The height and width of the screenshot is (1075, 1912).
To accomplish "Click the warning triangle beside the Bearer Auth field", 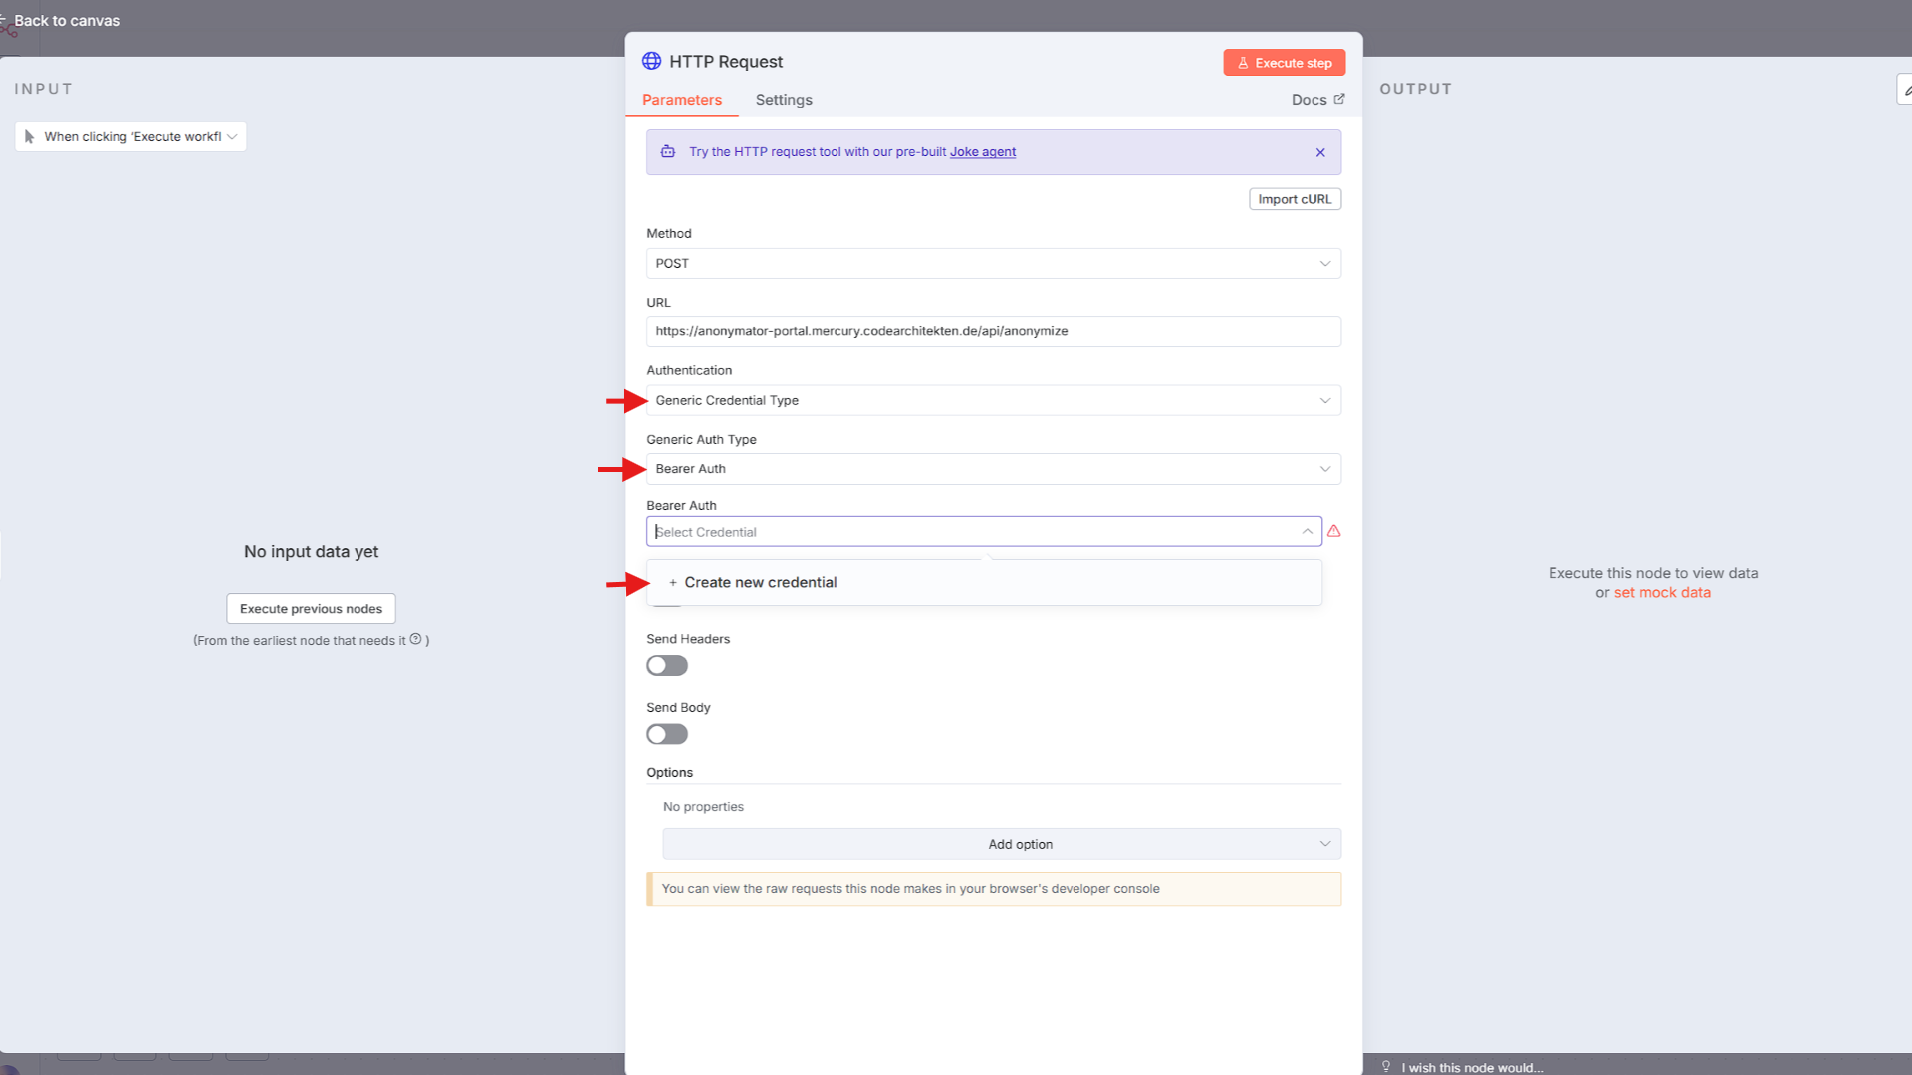I will pos(1333,531).
